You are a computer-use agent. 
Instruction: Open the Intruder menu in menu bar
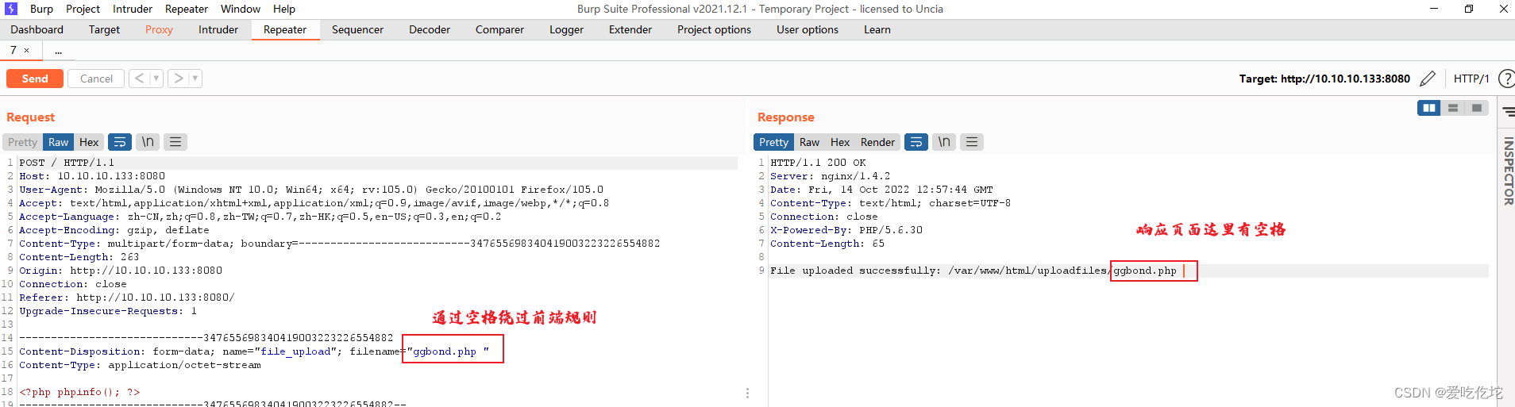133,9
